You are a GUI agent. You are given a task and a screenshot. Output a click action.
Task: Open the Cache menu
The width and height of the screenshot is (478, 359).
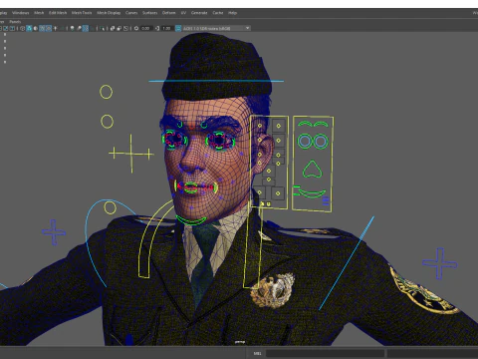[x=218, y=13]
